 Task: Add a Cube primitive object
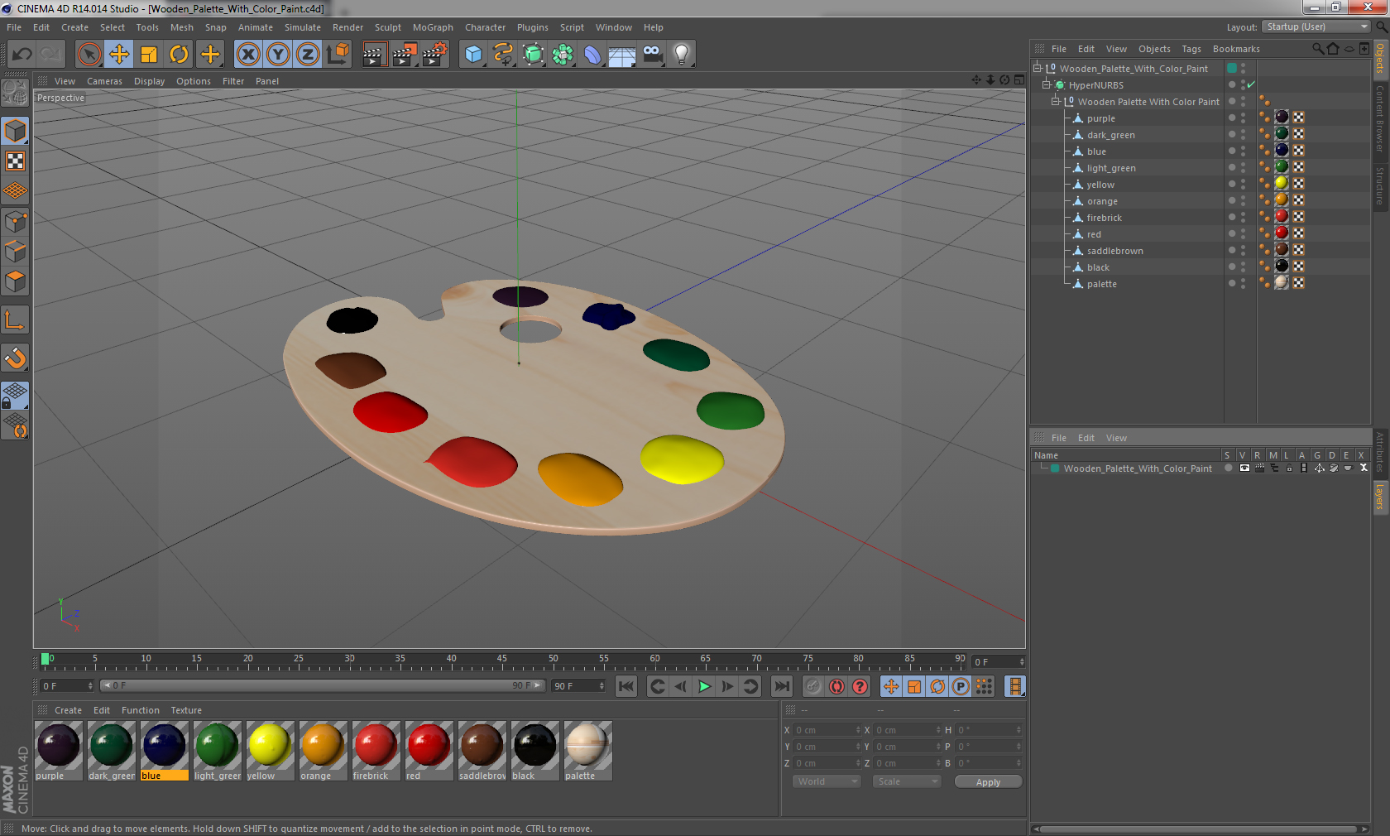click(473, 55)
